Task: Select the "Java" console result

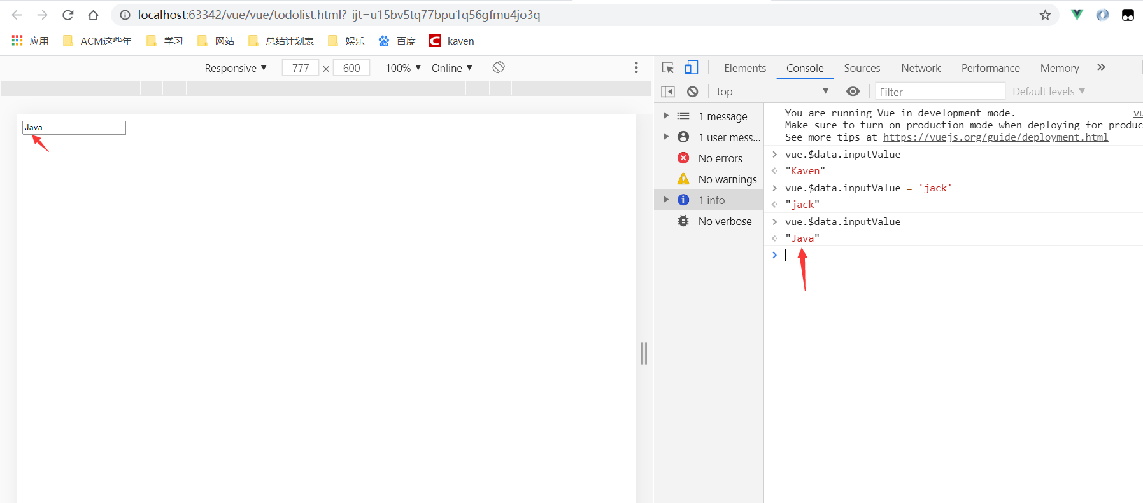Action: click(x=802, y=238)
